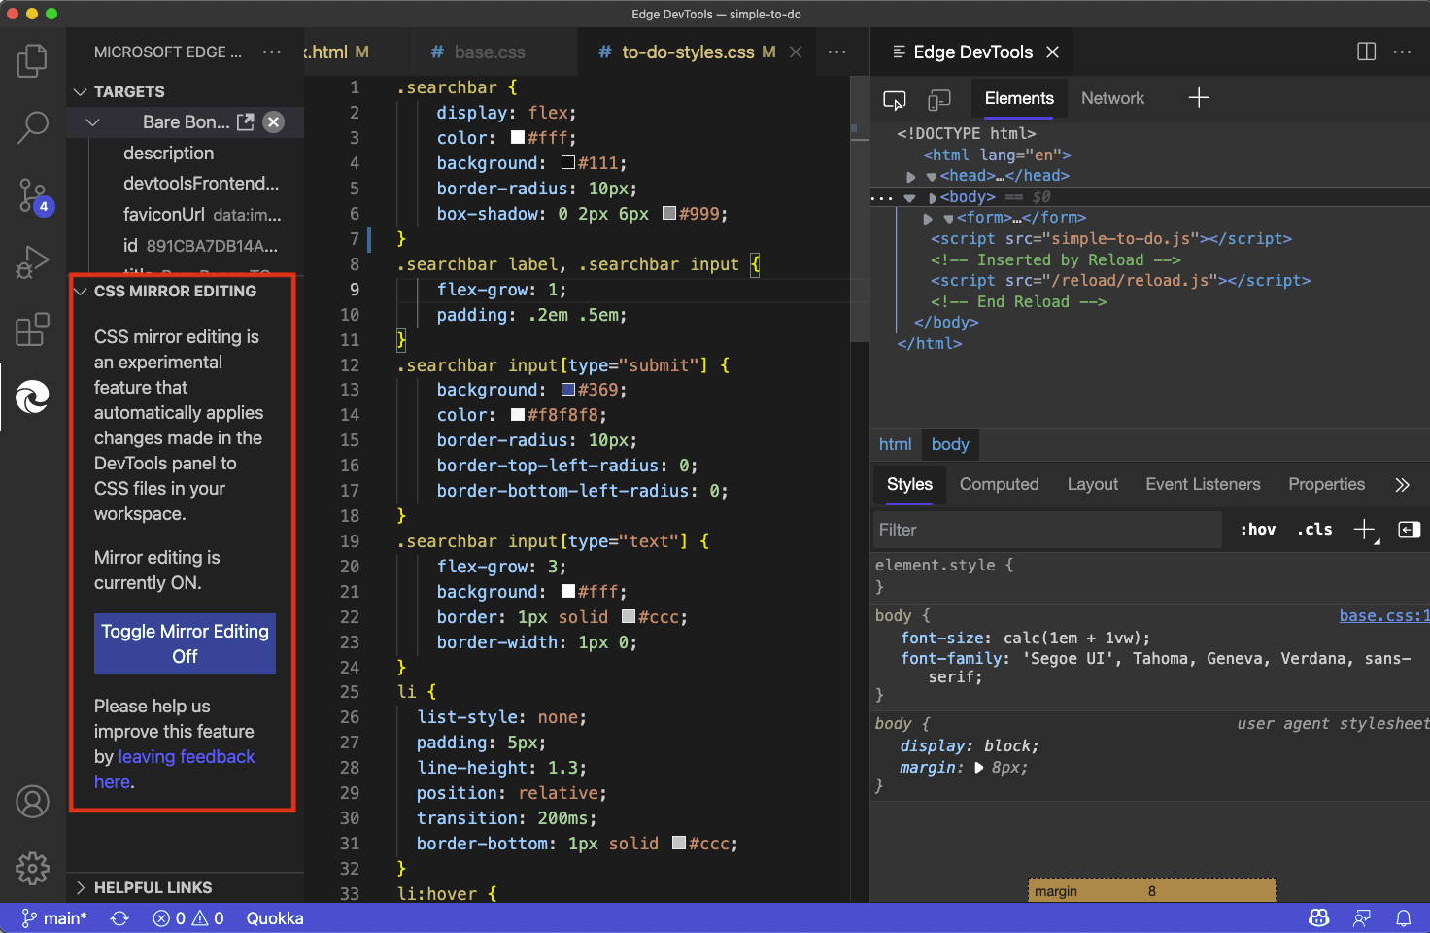The width and height of the screenshot is (1430, 933).
Task: Follow the leaving feedback here link
Action: [x=186, y=756]
